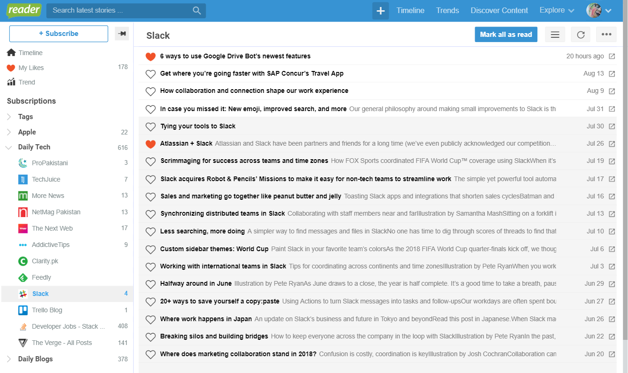The width and height of the screenshot is (628, 373).
Task: Open Trends in top navigation
Action: click(x=448, y=10)
